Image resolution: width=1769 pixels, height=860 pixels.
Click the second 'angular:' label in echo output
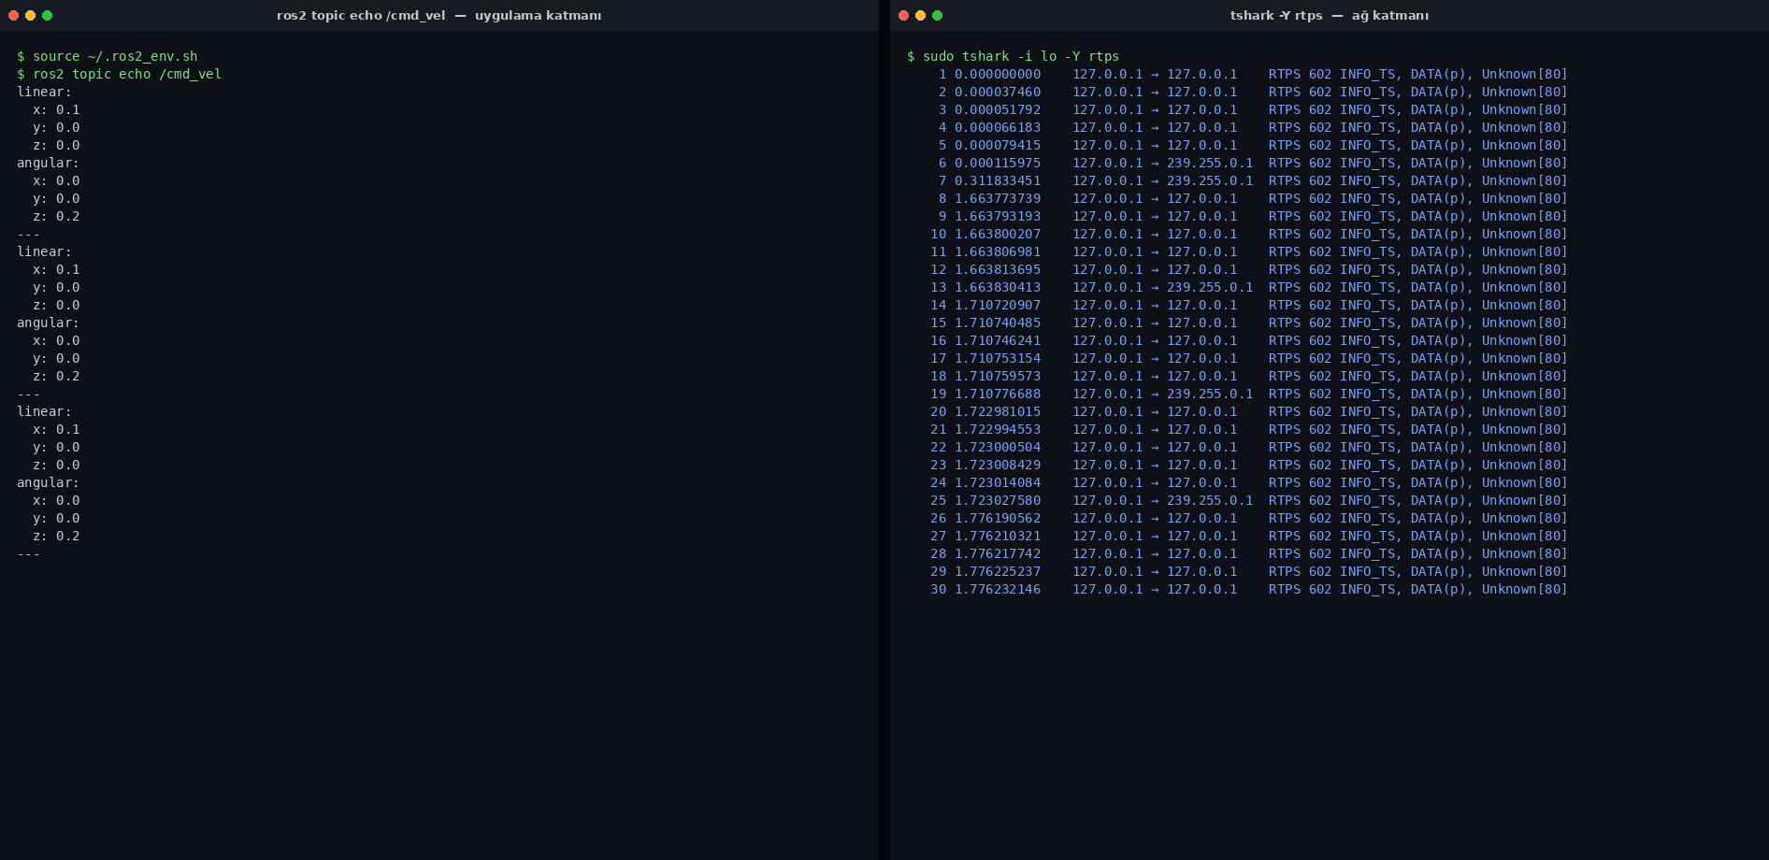(x=48, y=322)
